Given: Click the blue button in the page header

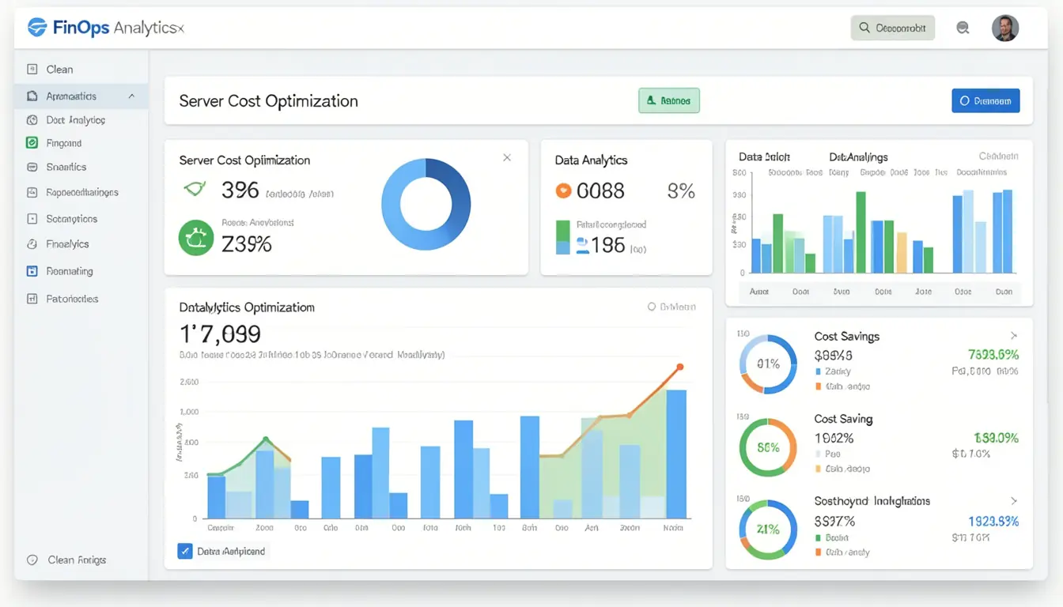Looking at the screenshot, I should [985, 100].
